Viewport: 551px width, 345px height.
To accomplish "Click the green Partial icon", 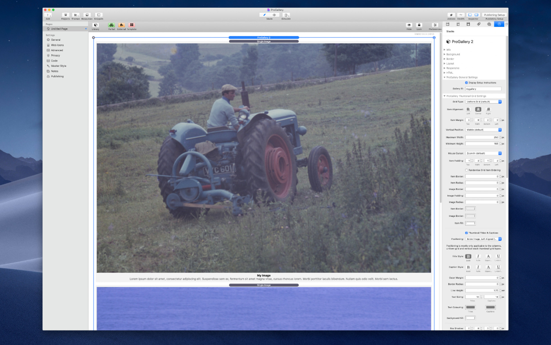I will [x=112, y=25].
